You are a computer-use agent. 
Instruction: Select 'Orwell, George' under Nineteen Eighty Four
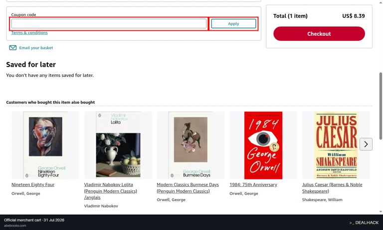25,194
